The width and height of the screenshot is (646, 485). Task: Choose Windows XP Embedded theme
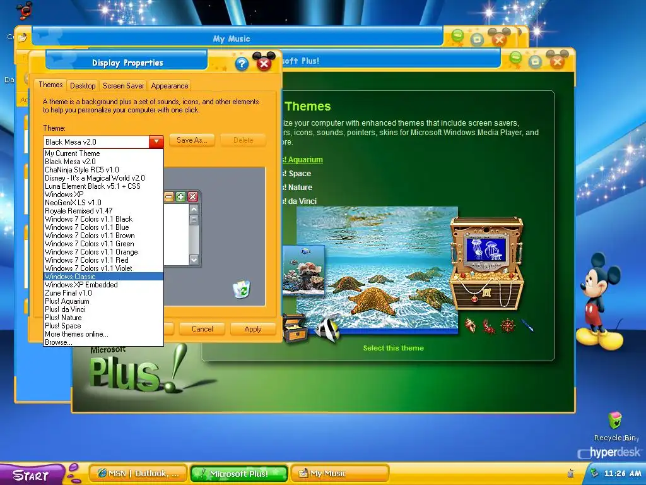[x=103, y=285]
